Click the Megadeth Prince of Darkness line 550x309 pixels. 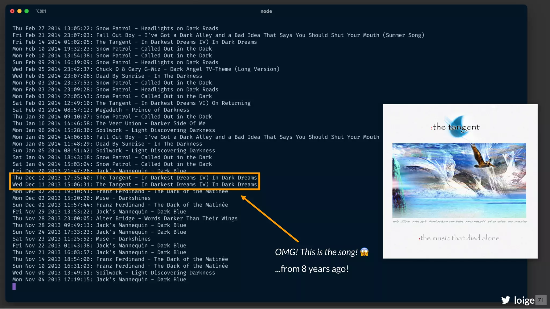click(101, 110)
